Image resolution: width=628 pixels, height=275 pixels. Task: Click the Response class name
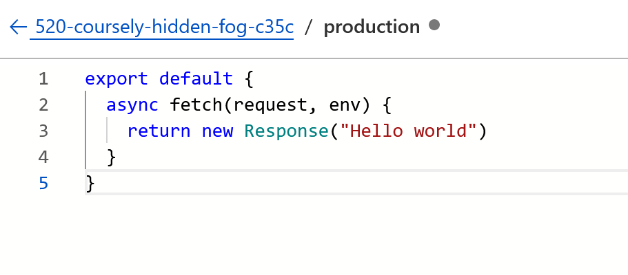(286, 131)
